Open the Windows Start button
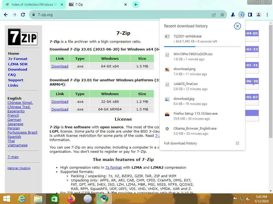273x204 pixels. pyautogui.click(x=7, y=199)
